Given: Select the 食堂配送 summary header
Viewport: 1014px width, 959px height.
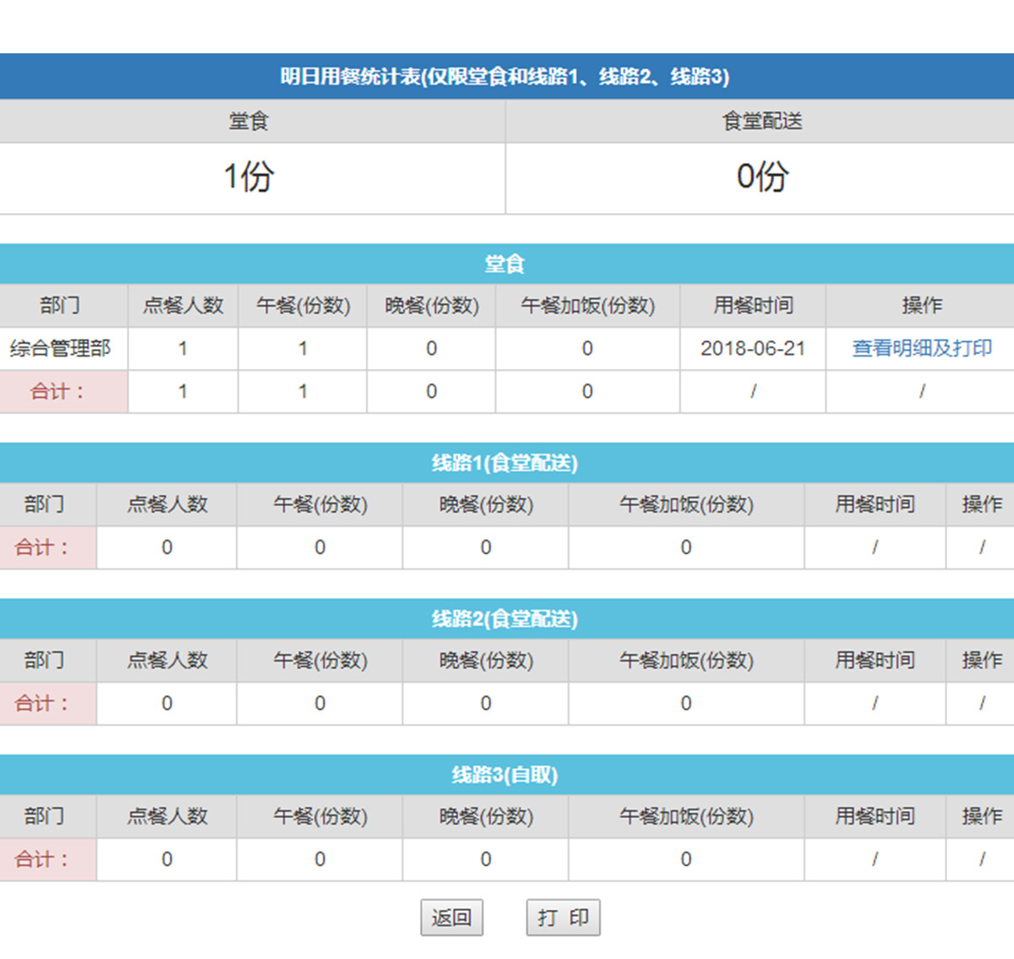Looking at the screenshot, I should (x=761, y=122).
